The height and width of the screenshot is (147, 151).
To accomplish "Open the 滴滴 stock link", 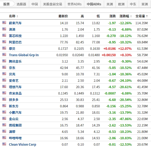I will (x=12, y=30).
